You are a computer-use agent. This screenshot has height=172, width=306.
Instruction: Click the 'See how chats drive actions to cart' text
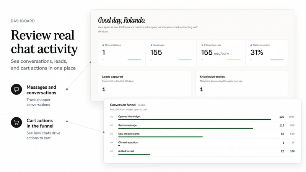43,135
